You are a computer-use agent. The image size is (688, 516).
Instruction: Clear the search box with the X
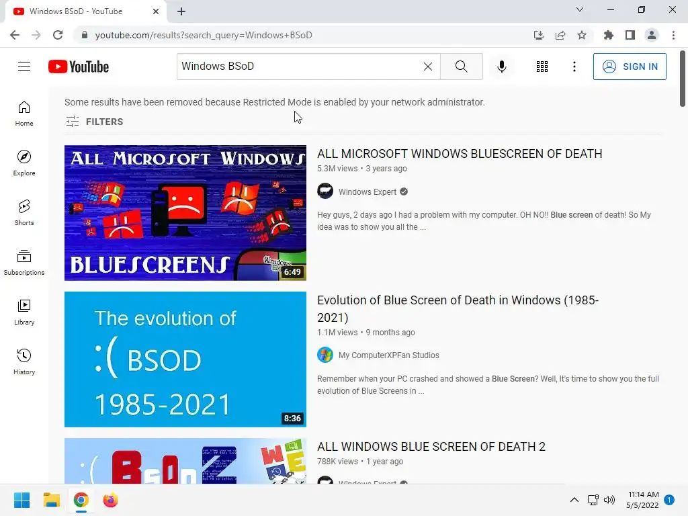(x=428, y=67)
